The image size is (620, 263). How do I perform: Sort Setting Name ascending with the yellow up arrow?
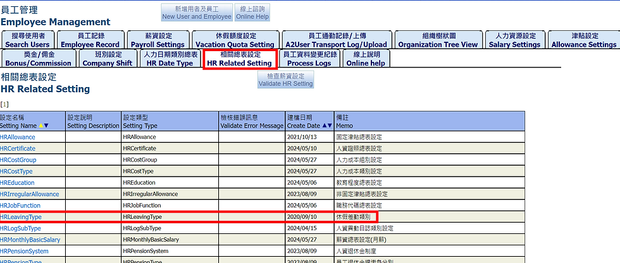pyautogui.click(x=41, y=126)
